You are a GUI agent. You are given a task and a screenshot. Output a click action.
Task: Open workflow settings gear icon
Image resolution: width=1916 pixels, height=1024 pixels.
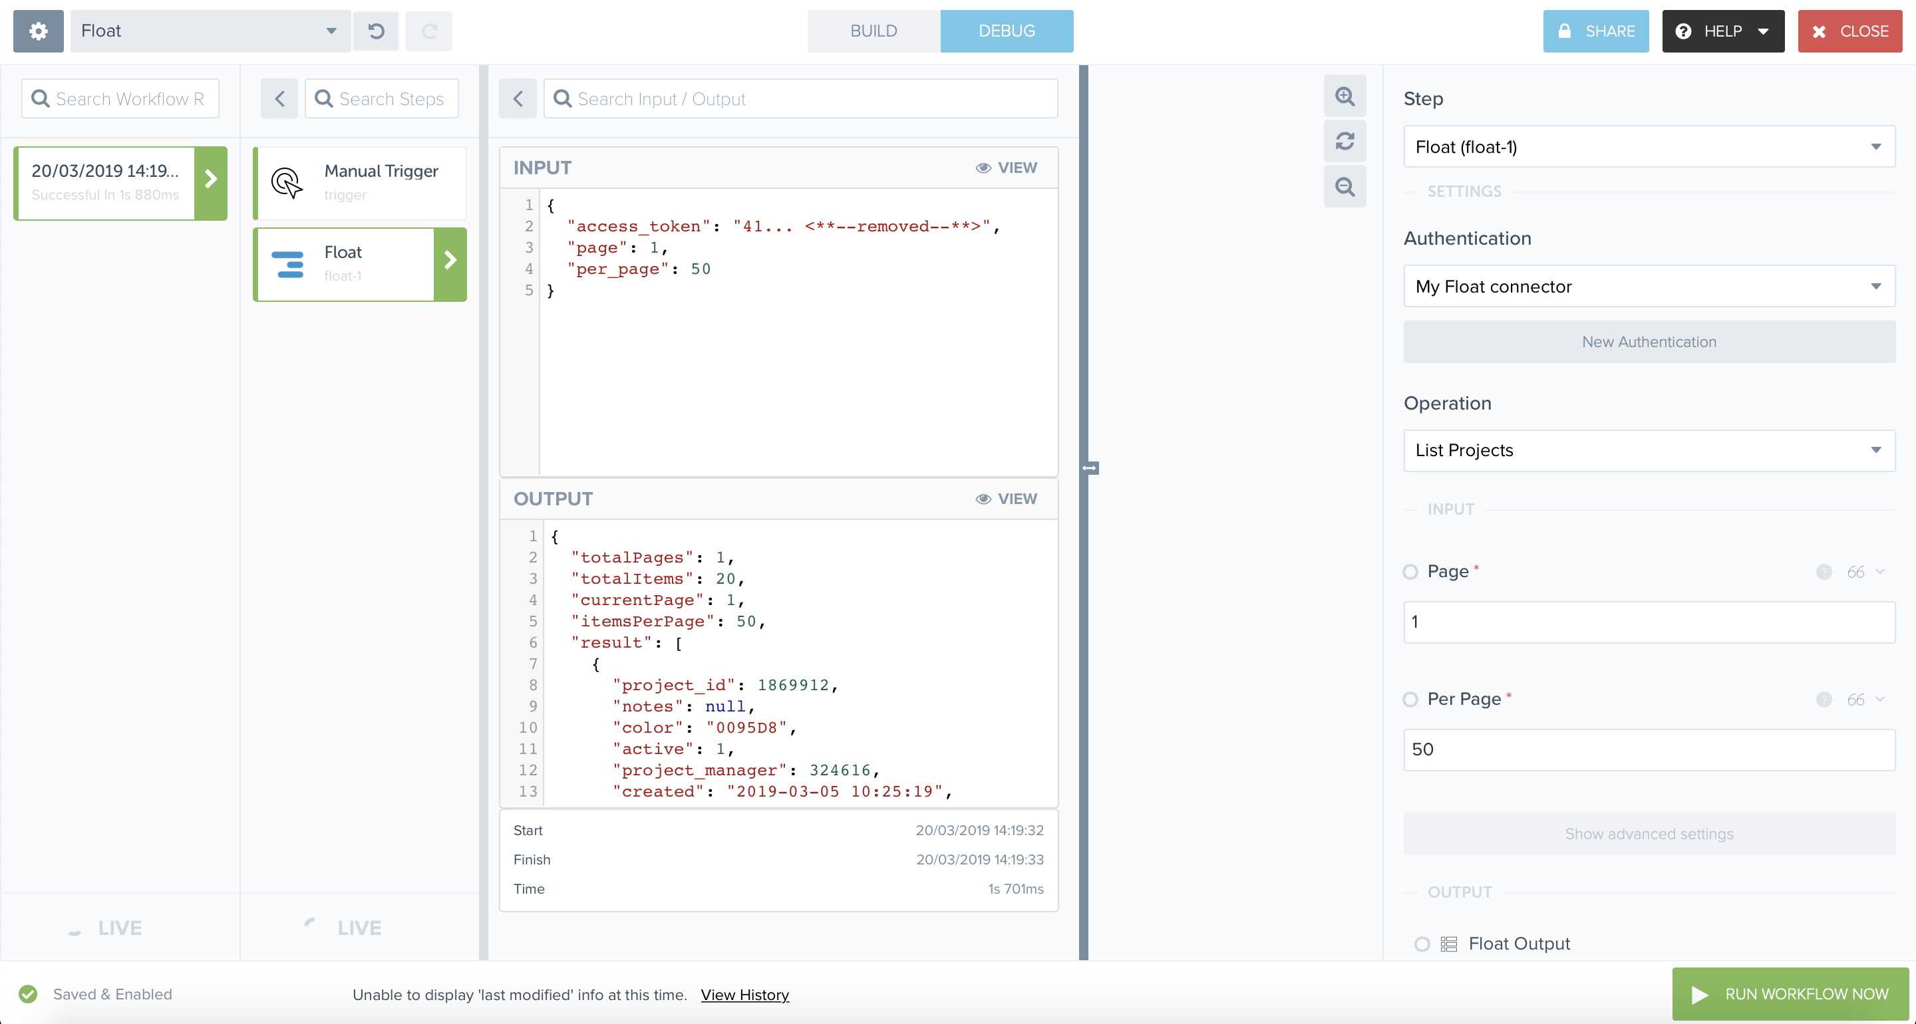pyautogui.click(x=38, y=31)
